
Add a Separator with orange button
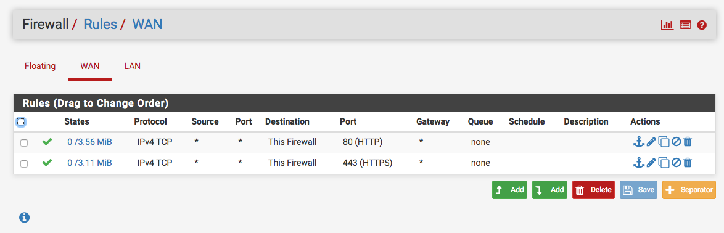(x=689, y=190)
